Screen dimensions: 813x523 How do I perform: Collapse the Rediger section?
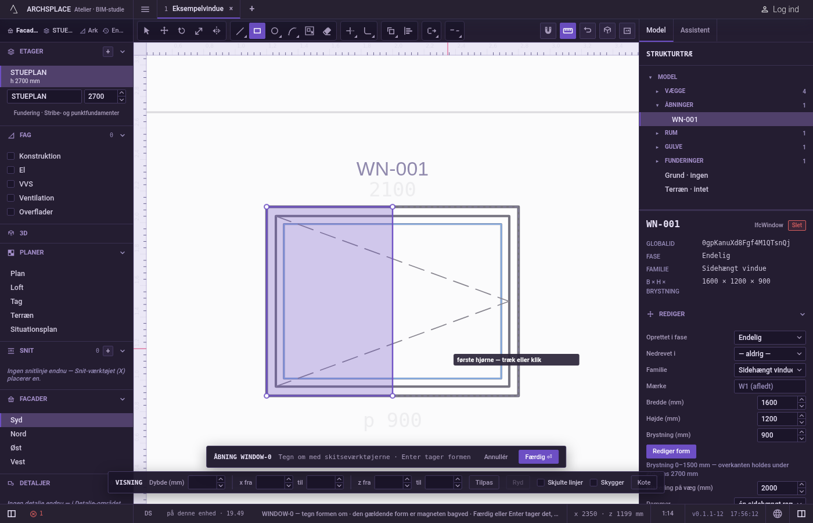(803, 314)
